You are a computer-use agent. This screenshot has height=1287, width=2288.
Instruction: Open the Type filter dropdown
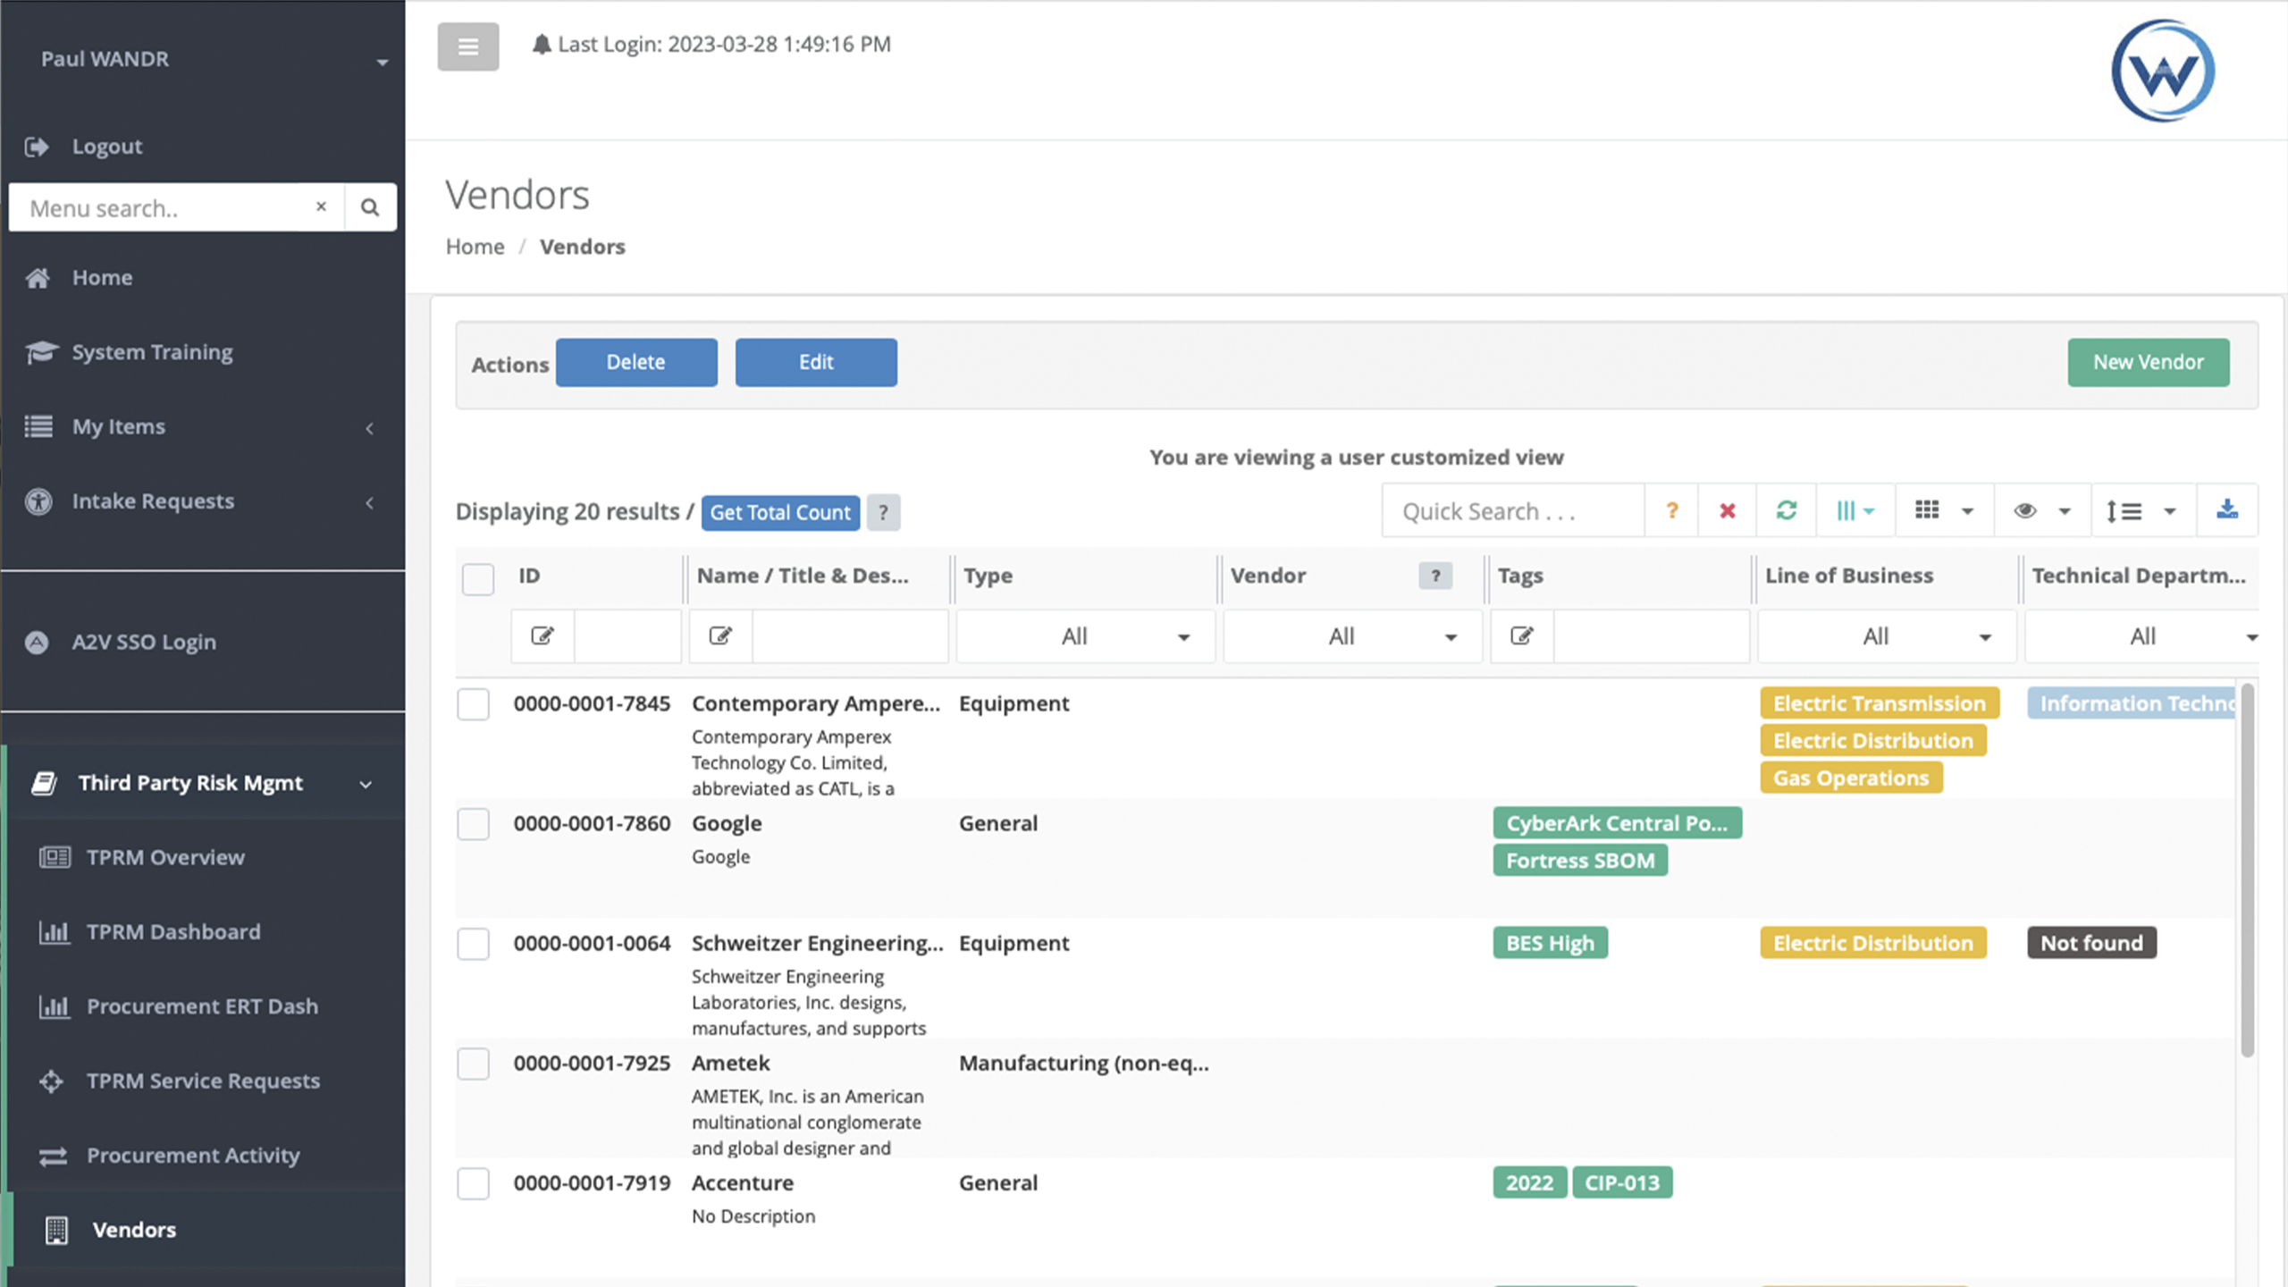1085,636
